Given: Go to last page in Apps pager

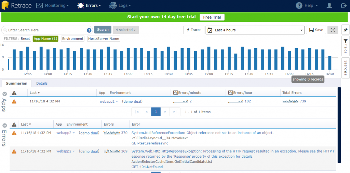Looking at the screenshot, I should (175, 112).
